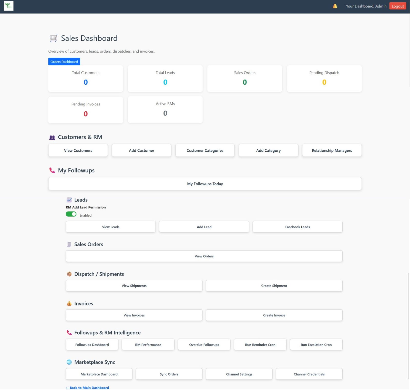Screen dimensions: 410x391
Task: Run the Escalation Cron
Action: 316,345
